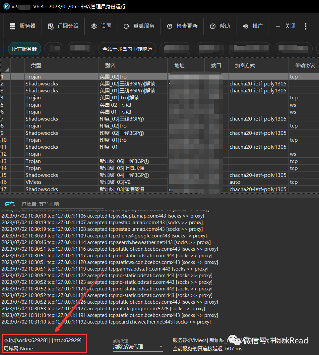The height and width of the screenshot is (355, 319).
Task: Click the app logo in title bar
Action: click(6, 6)
